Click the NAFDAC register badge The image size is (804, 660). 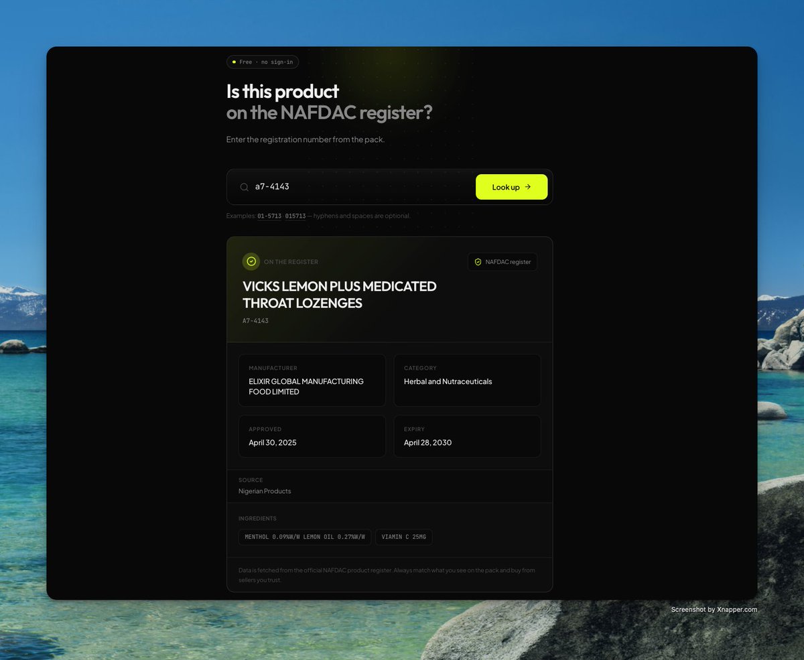click(503, 262)
